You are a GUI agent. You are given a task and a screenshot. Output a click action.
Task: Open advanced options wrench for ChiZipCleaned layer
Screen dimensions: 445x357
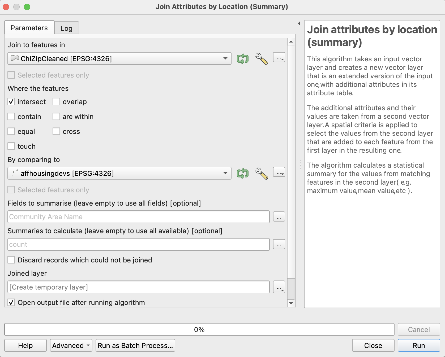pyautogui.click(x=262, y=59)
